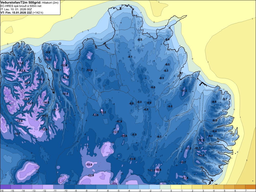
Task: Click the legend swatch between 6 and 7
Action: [240, 187]
